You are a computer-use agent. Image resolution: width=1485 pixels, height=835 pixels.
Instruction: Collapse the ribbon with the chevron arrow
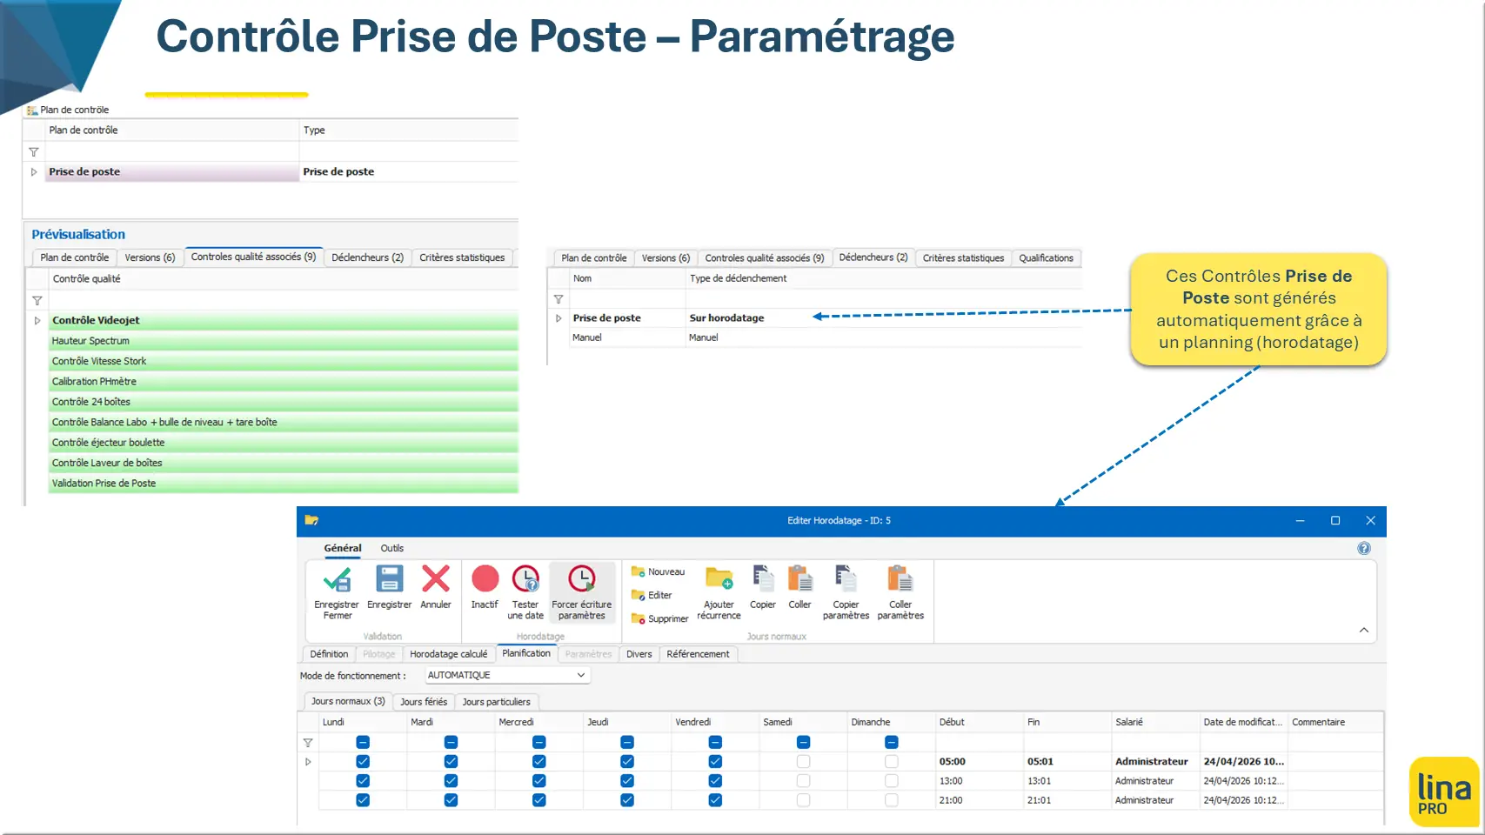click(1364, 630)
